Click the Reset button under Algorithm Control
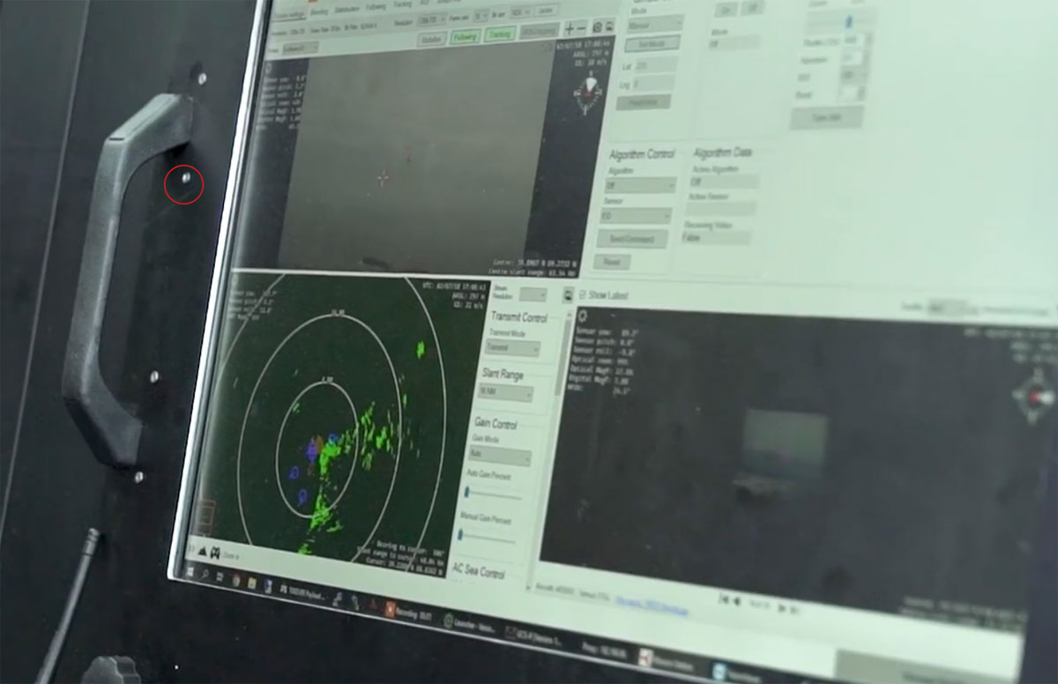The height and width of the screenshot is (684, 1058). [x=611, y=262]
